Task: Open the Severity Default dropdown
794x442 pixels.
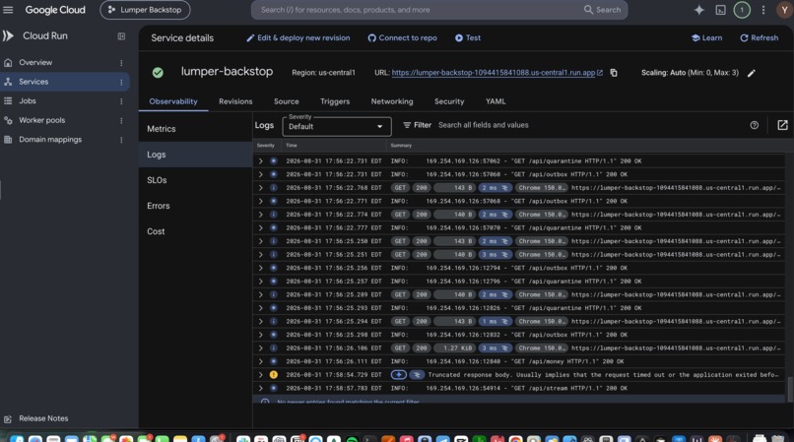Action: pos(337,126)
